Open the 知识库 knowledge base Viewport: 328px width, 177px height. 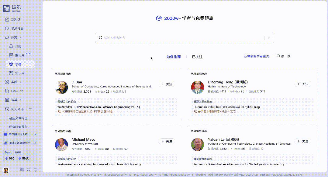click(19, 73)
